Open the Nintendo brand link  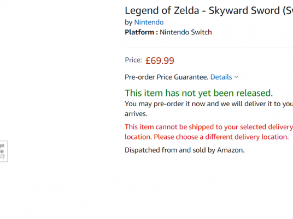click(149, 22)
